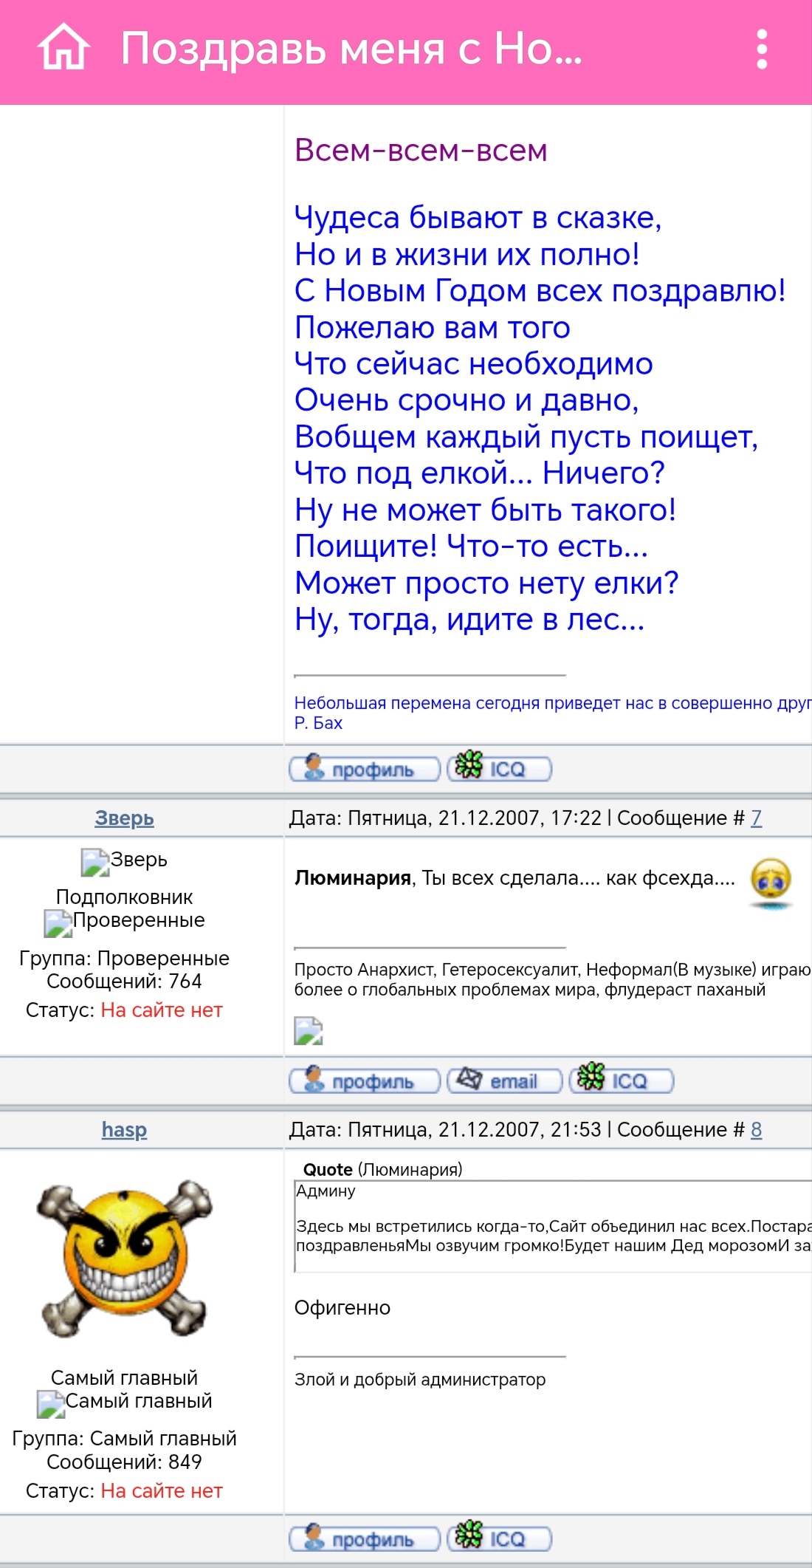Screen dimensions: 812x1568
Task: Open username link Зверь
Action: point(124,818)
